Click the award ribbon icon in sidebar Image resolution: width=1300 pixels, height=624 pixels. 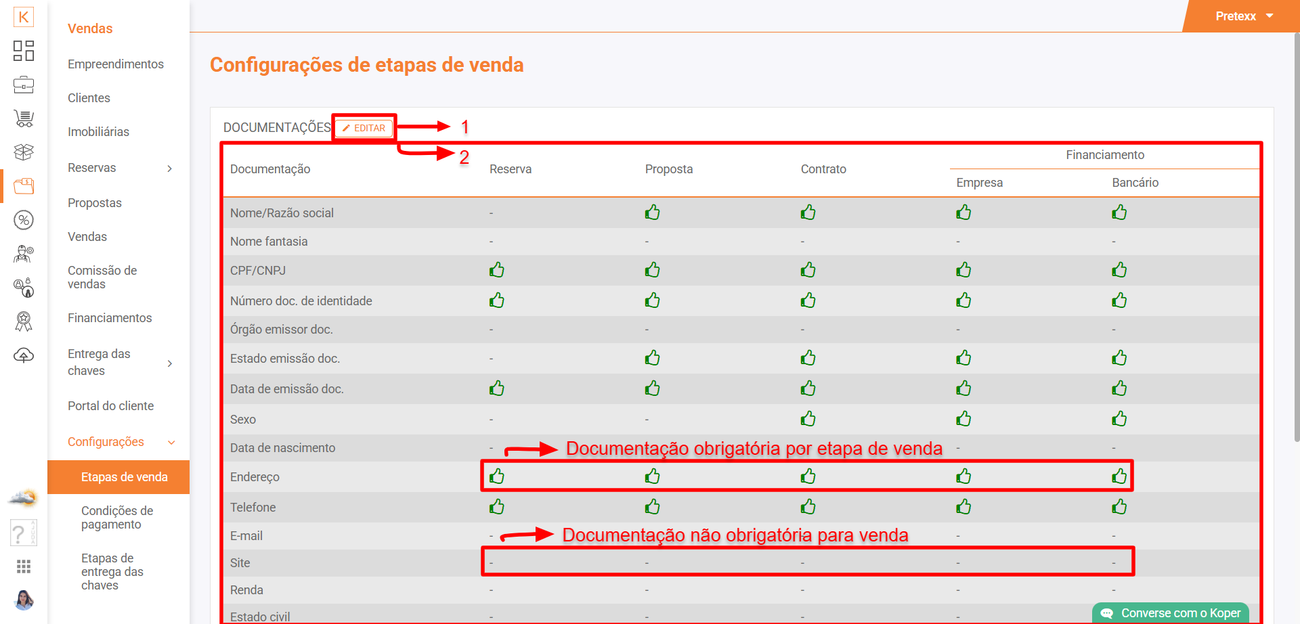pyautogui.click(x=24, y=321)
